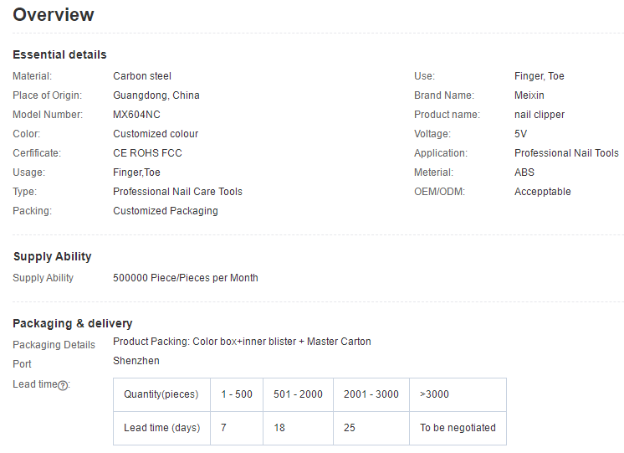The image size is (624, 453).
Task: Click the CE ROHS FCC certificate value
Action: (147, 153)
